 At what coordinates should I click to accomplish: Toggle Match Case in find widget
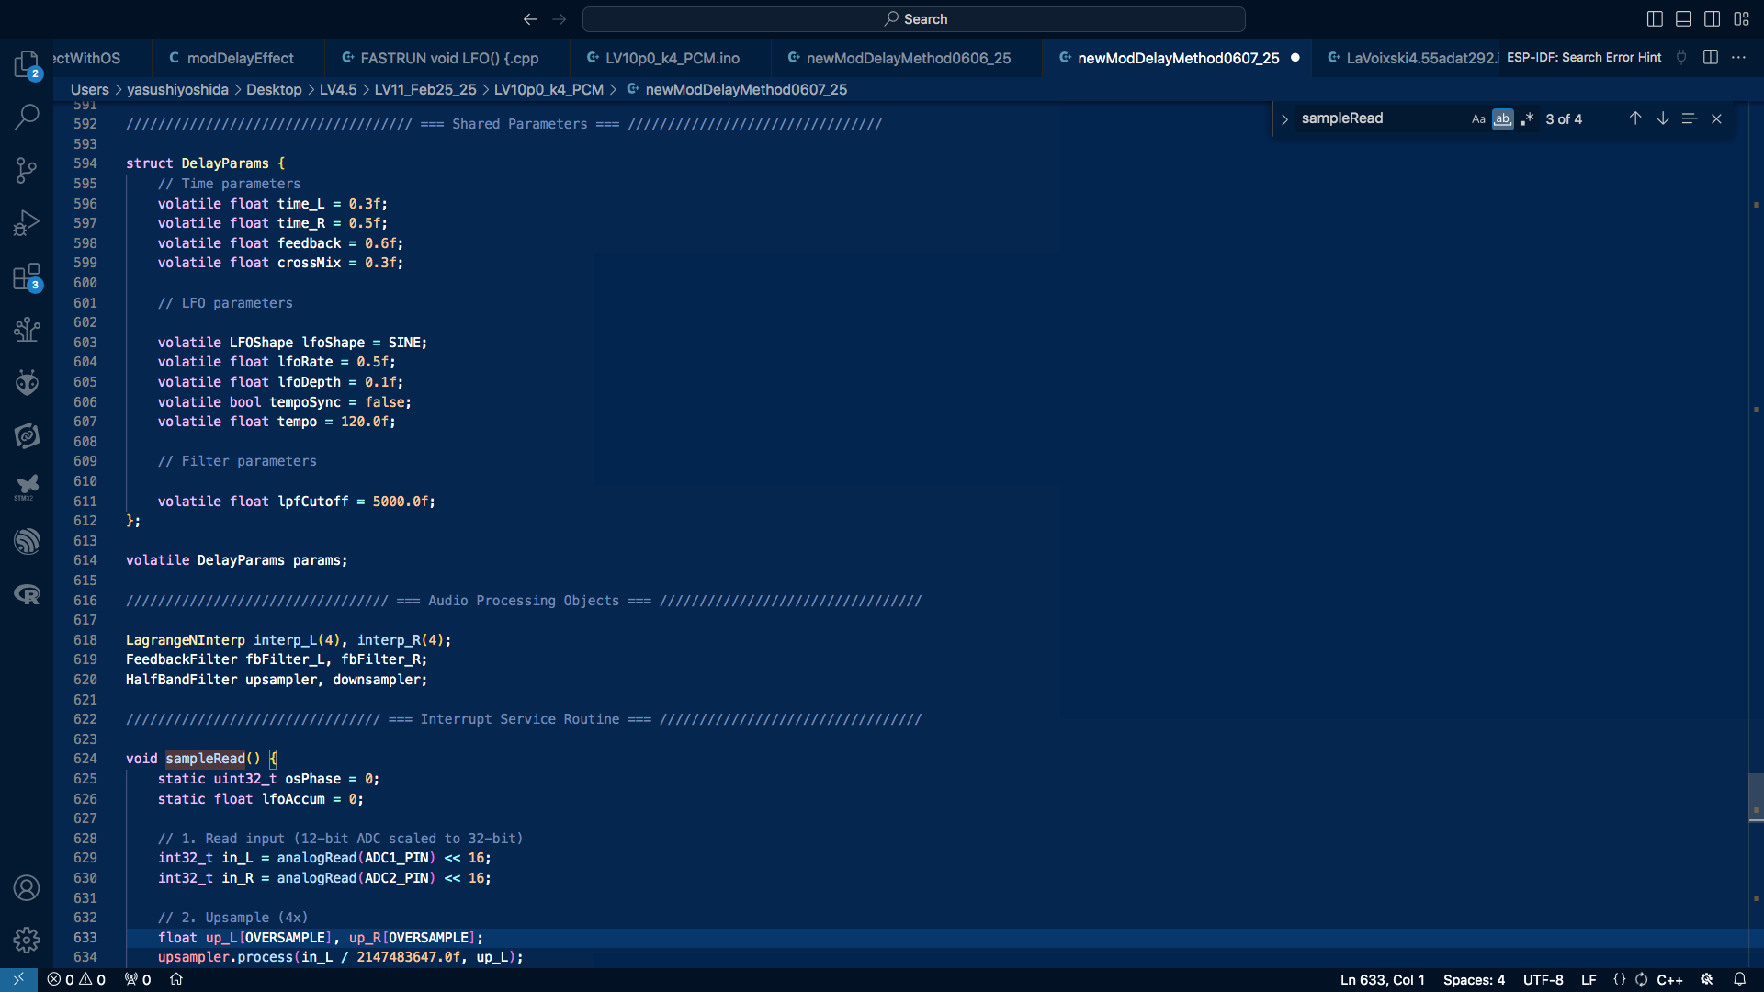point(1477,118)
